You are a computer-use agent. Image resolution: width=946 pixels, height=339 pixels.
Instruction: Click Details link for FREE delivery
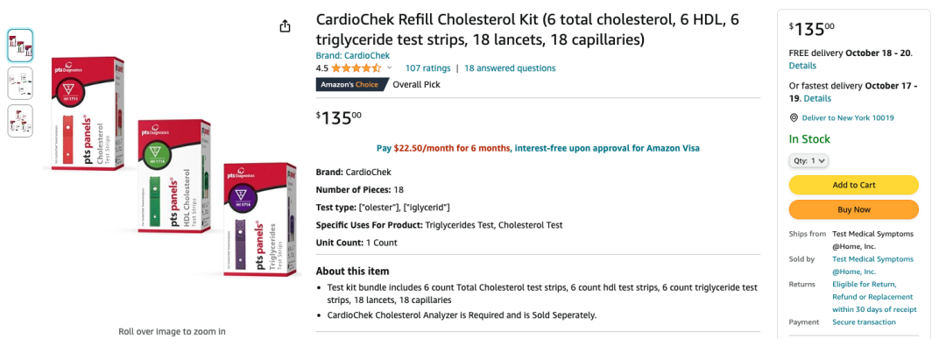pos(802,66)
